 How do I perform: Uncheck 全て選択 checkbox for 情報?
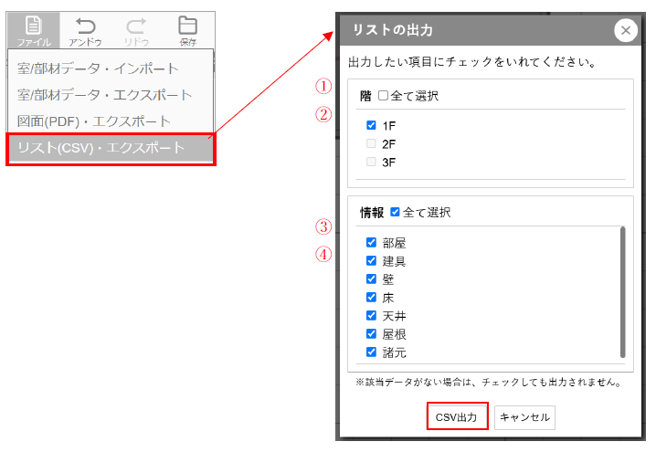[x=396, y=212]
